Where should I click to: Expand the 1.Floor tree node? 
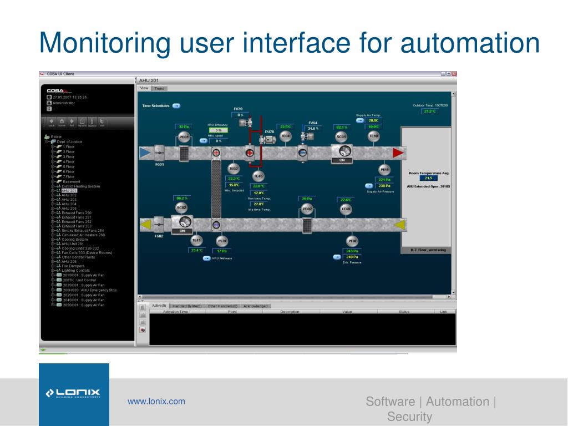(x=53, y=146)
